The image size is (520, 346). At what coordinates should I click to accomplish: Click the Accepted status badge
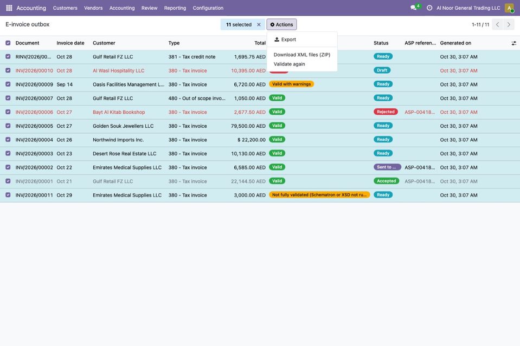click(x=387, y=181)
